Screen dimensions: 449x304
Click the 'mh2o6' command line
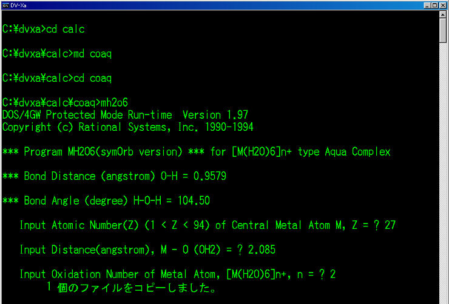click(x=66, y=102)
